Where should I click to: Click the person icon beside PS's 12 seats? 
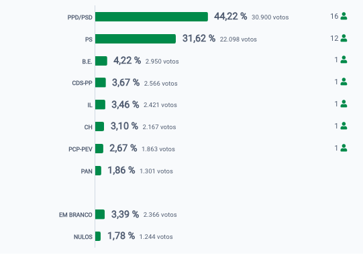pos(344,38)
